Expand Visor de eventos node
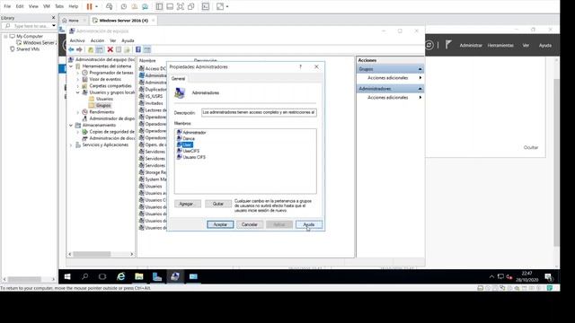The width and height of the screenshot is (575, 323). [78, 80]
